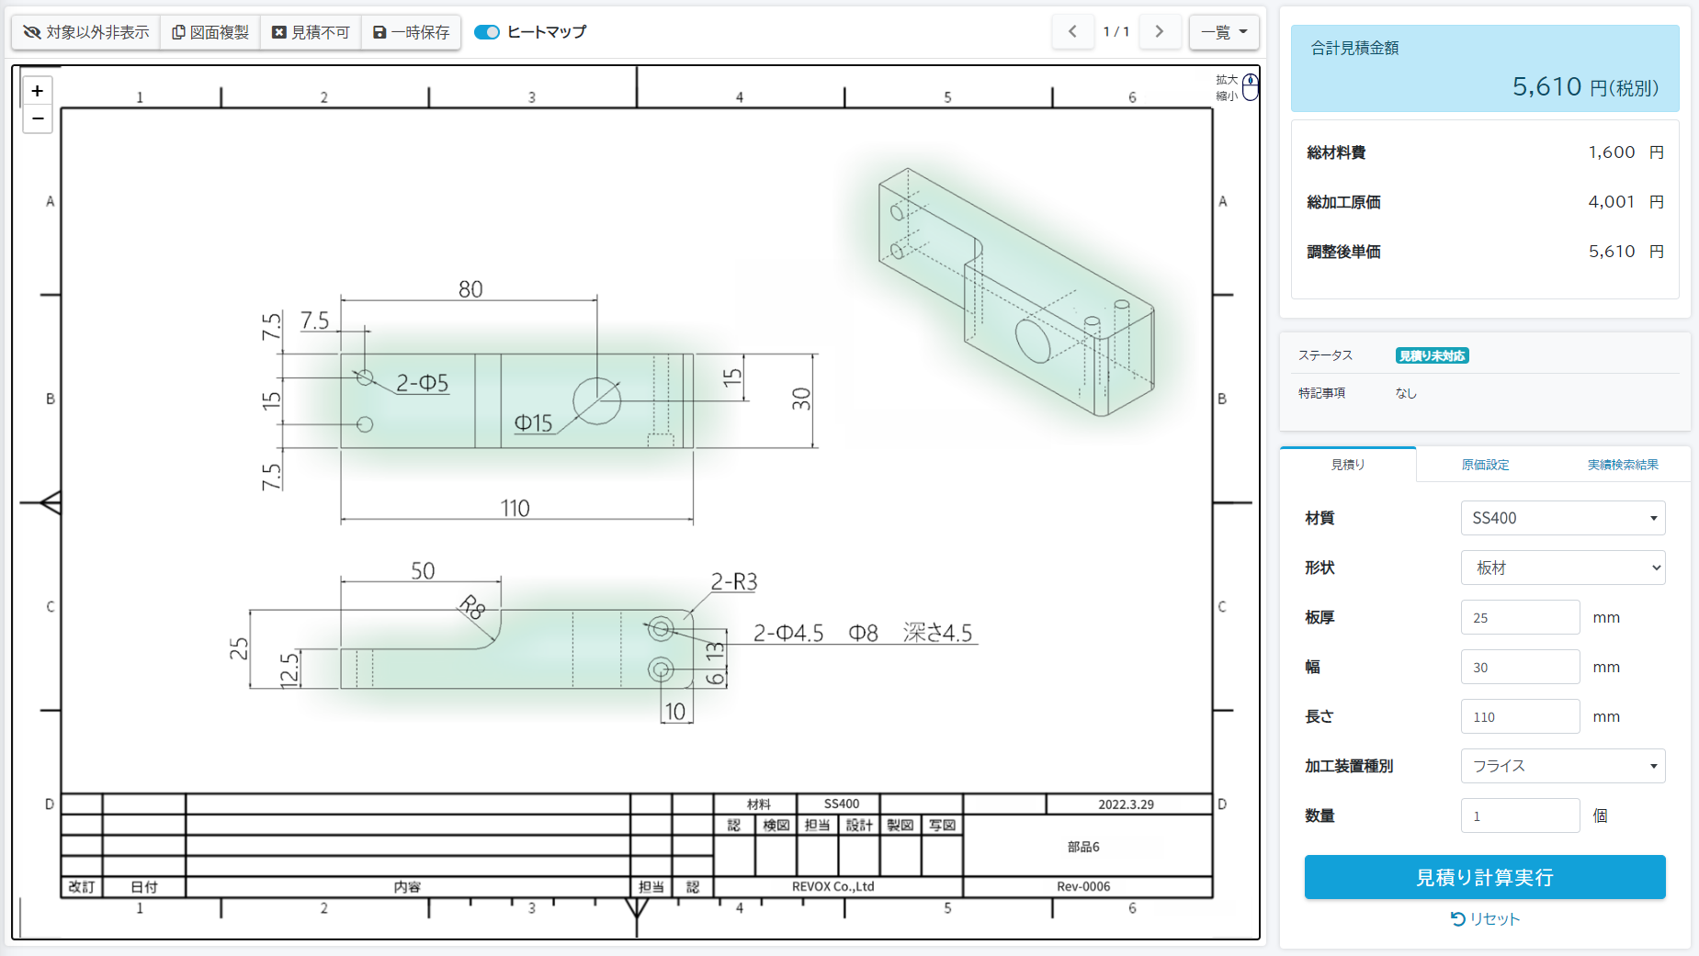The width and height of the screenshot is (1699, 956).
Task: Open the 材質 SS400 dropdown
Action: [x=1563, y=518]
